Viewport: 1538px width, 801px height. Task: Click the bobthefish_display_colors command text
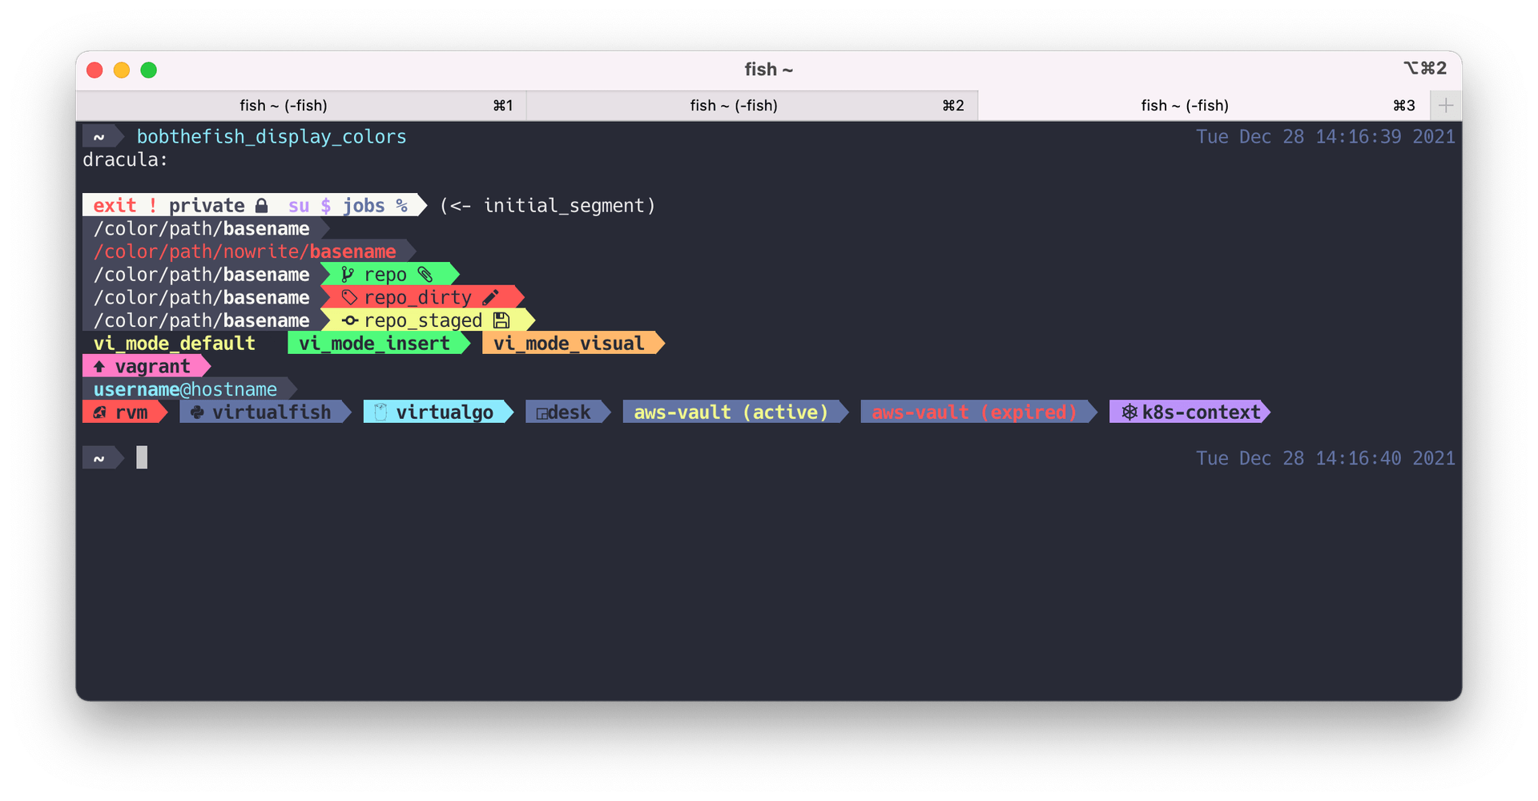(x=272, y=136)
